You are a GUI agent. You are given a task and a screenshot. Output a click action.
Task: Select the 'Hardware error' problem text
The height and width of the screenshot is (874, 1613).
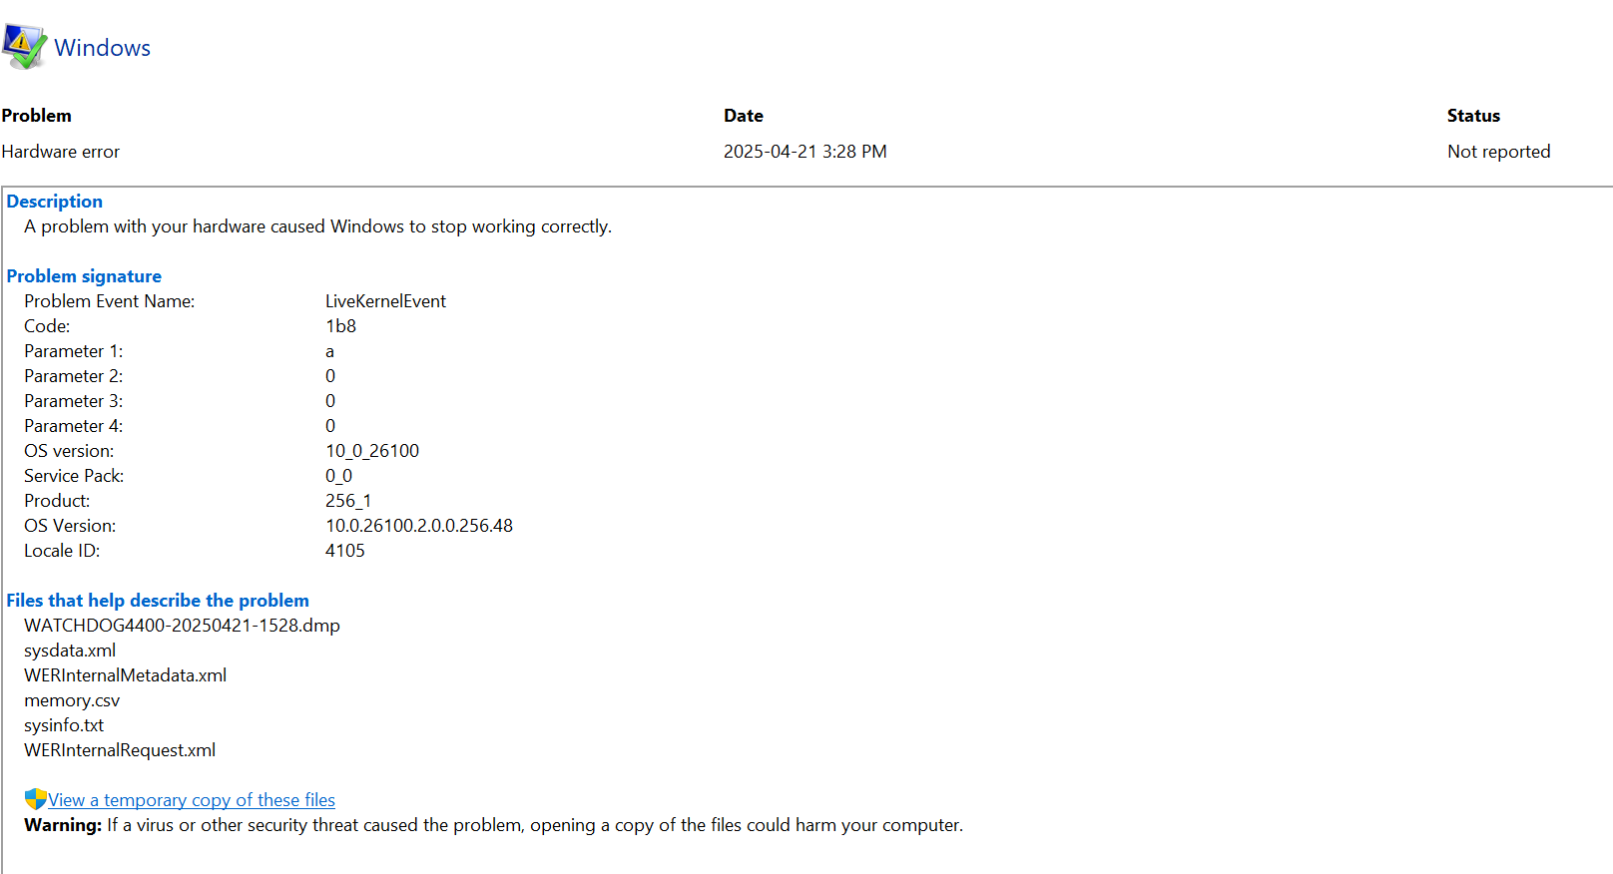(60, 152)
